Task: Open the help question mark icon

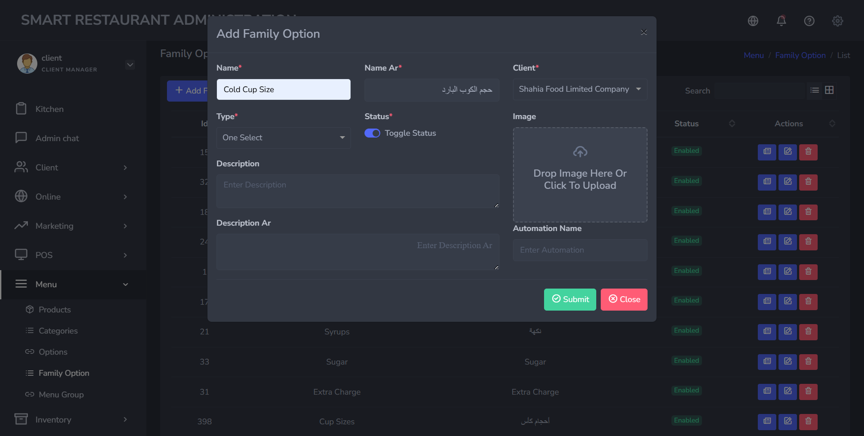Action: pos(809,21)
